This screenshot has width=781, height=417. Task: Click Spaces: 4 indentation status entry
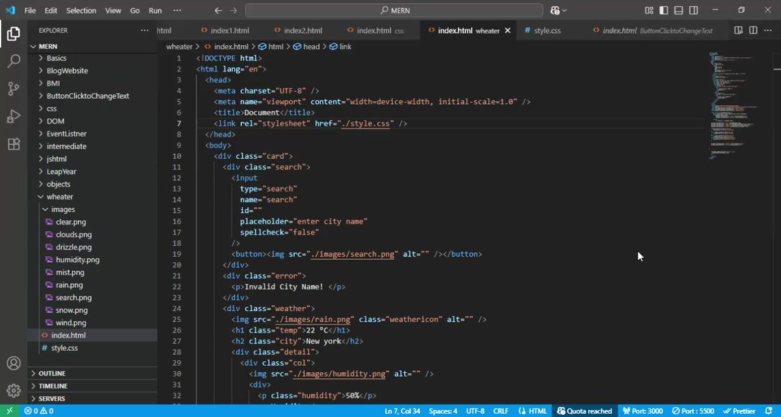(443, 411)
